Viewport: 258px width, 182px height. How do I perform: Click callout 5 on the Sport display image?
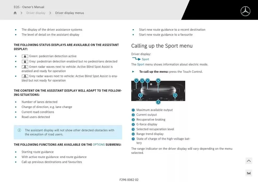[x=175, y=95]
